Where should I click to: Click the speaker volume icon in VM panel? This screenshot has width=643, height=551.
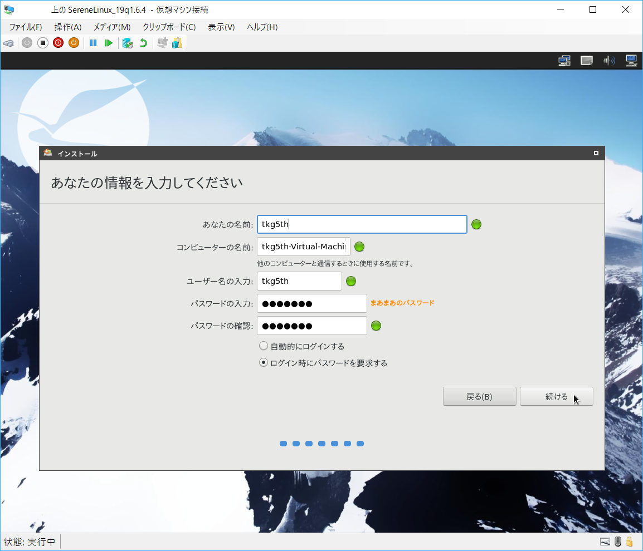tap(609, 61)
